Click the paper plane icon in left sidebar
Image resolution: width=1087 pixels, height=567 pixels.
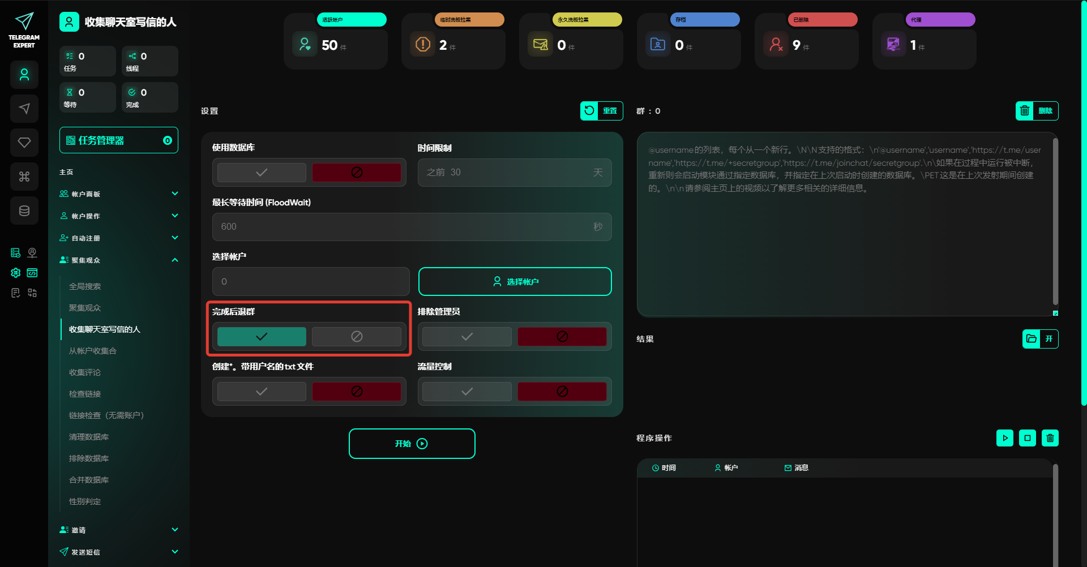[24, 109]
